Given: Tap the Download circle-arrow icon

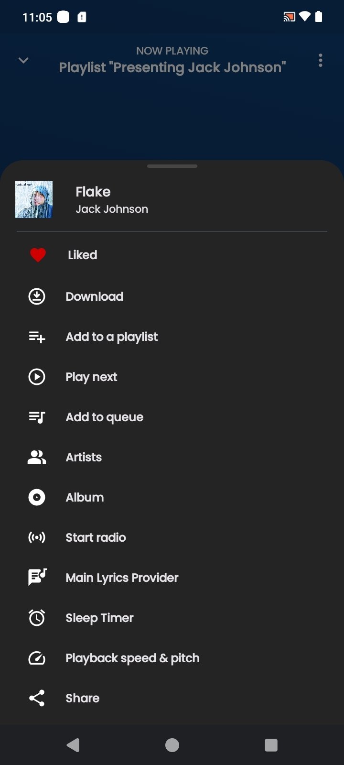Looking at the screenshot, I should (x=37, y=296).
